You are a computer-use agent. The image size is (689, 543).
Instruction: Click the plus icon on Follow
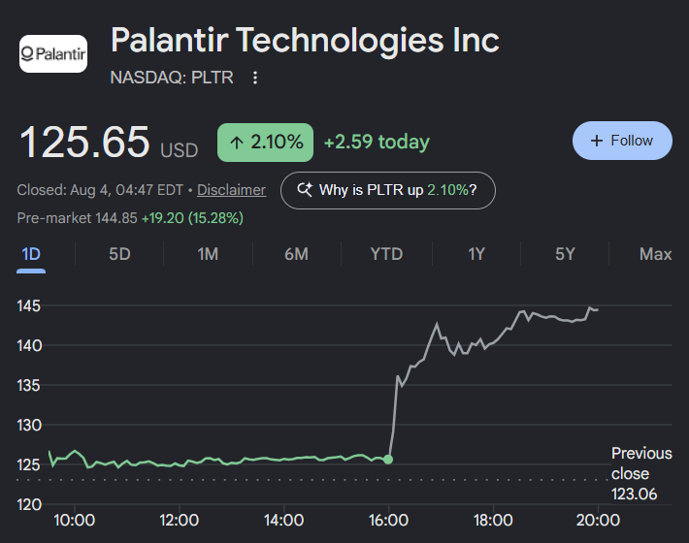[596, 141]
